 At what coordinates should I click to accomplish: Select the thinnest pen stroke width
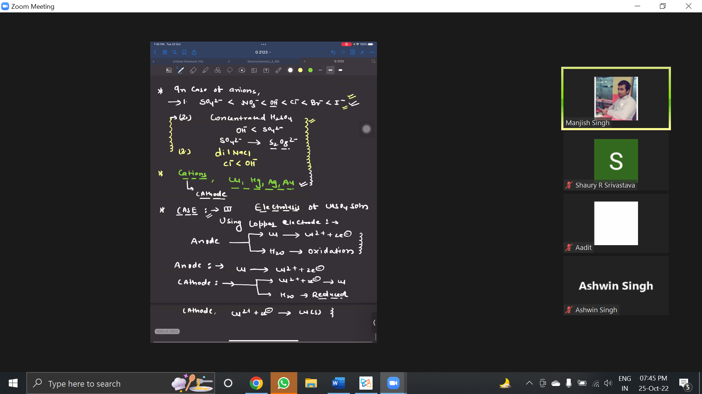(x=320, y=70)
